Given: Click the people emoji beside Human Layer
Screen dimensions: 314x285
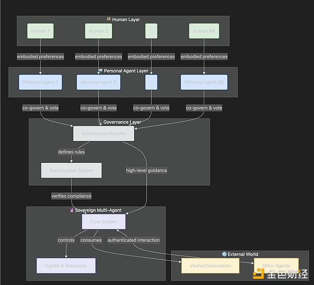Looking at the screenshot, I should (x=108, y=19).
